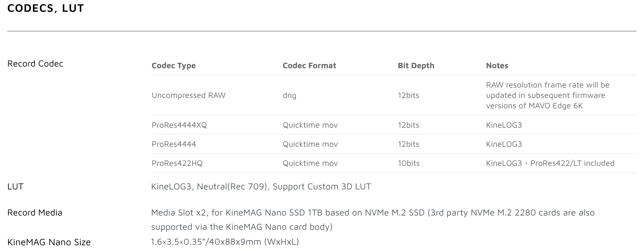
Task: Click the 10bits bit depth value
Action: [x=408, y=163]
